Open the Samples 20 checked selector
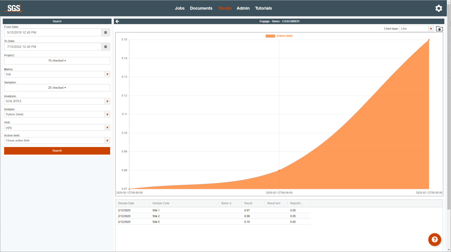 coord(57,88)
